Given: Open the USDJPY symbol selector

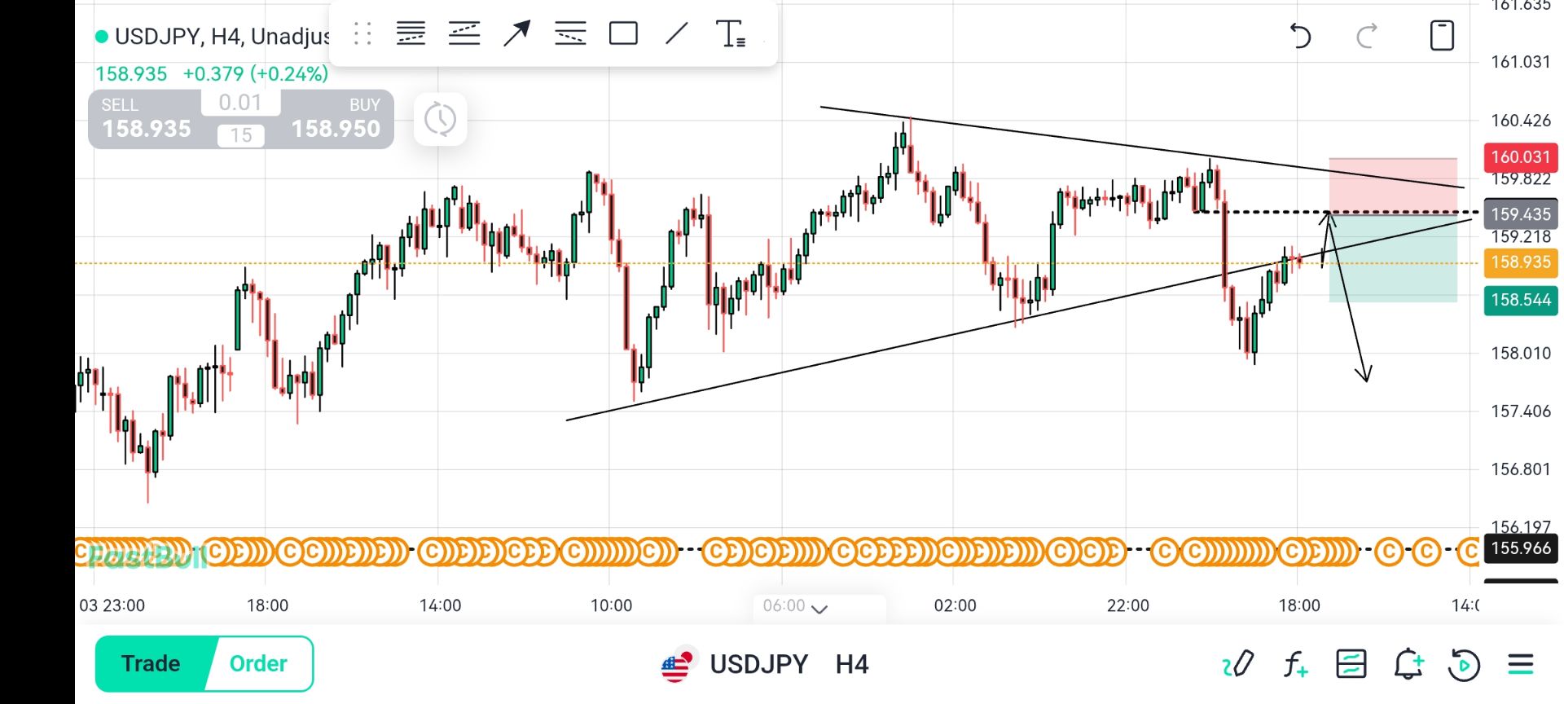Looking at the screenshot, I should 758,664.
